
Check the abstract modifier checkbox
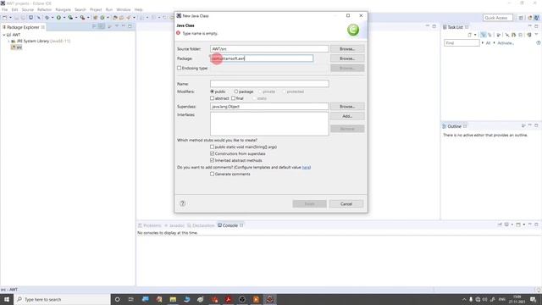point(213,98)
